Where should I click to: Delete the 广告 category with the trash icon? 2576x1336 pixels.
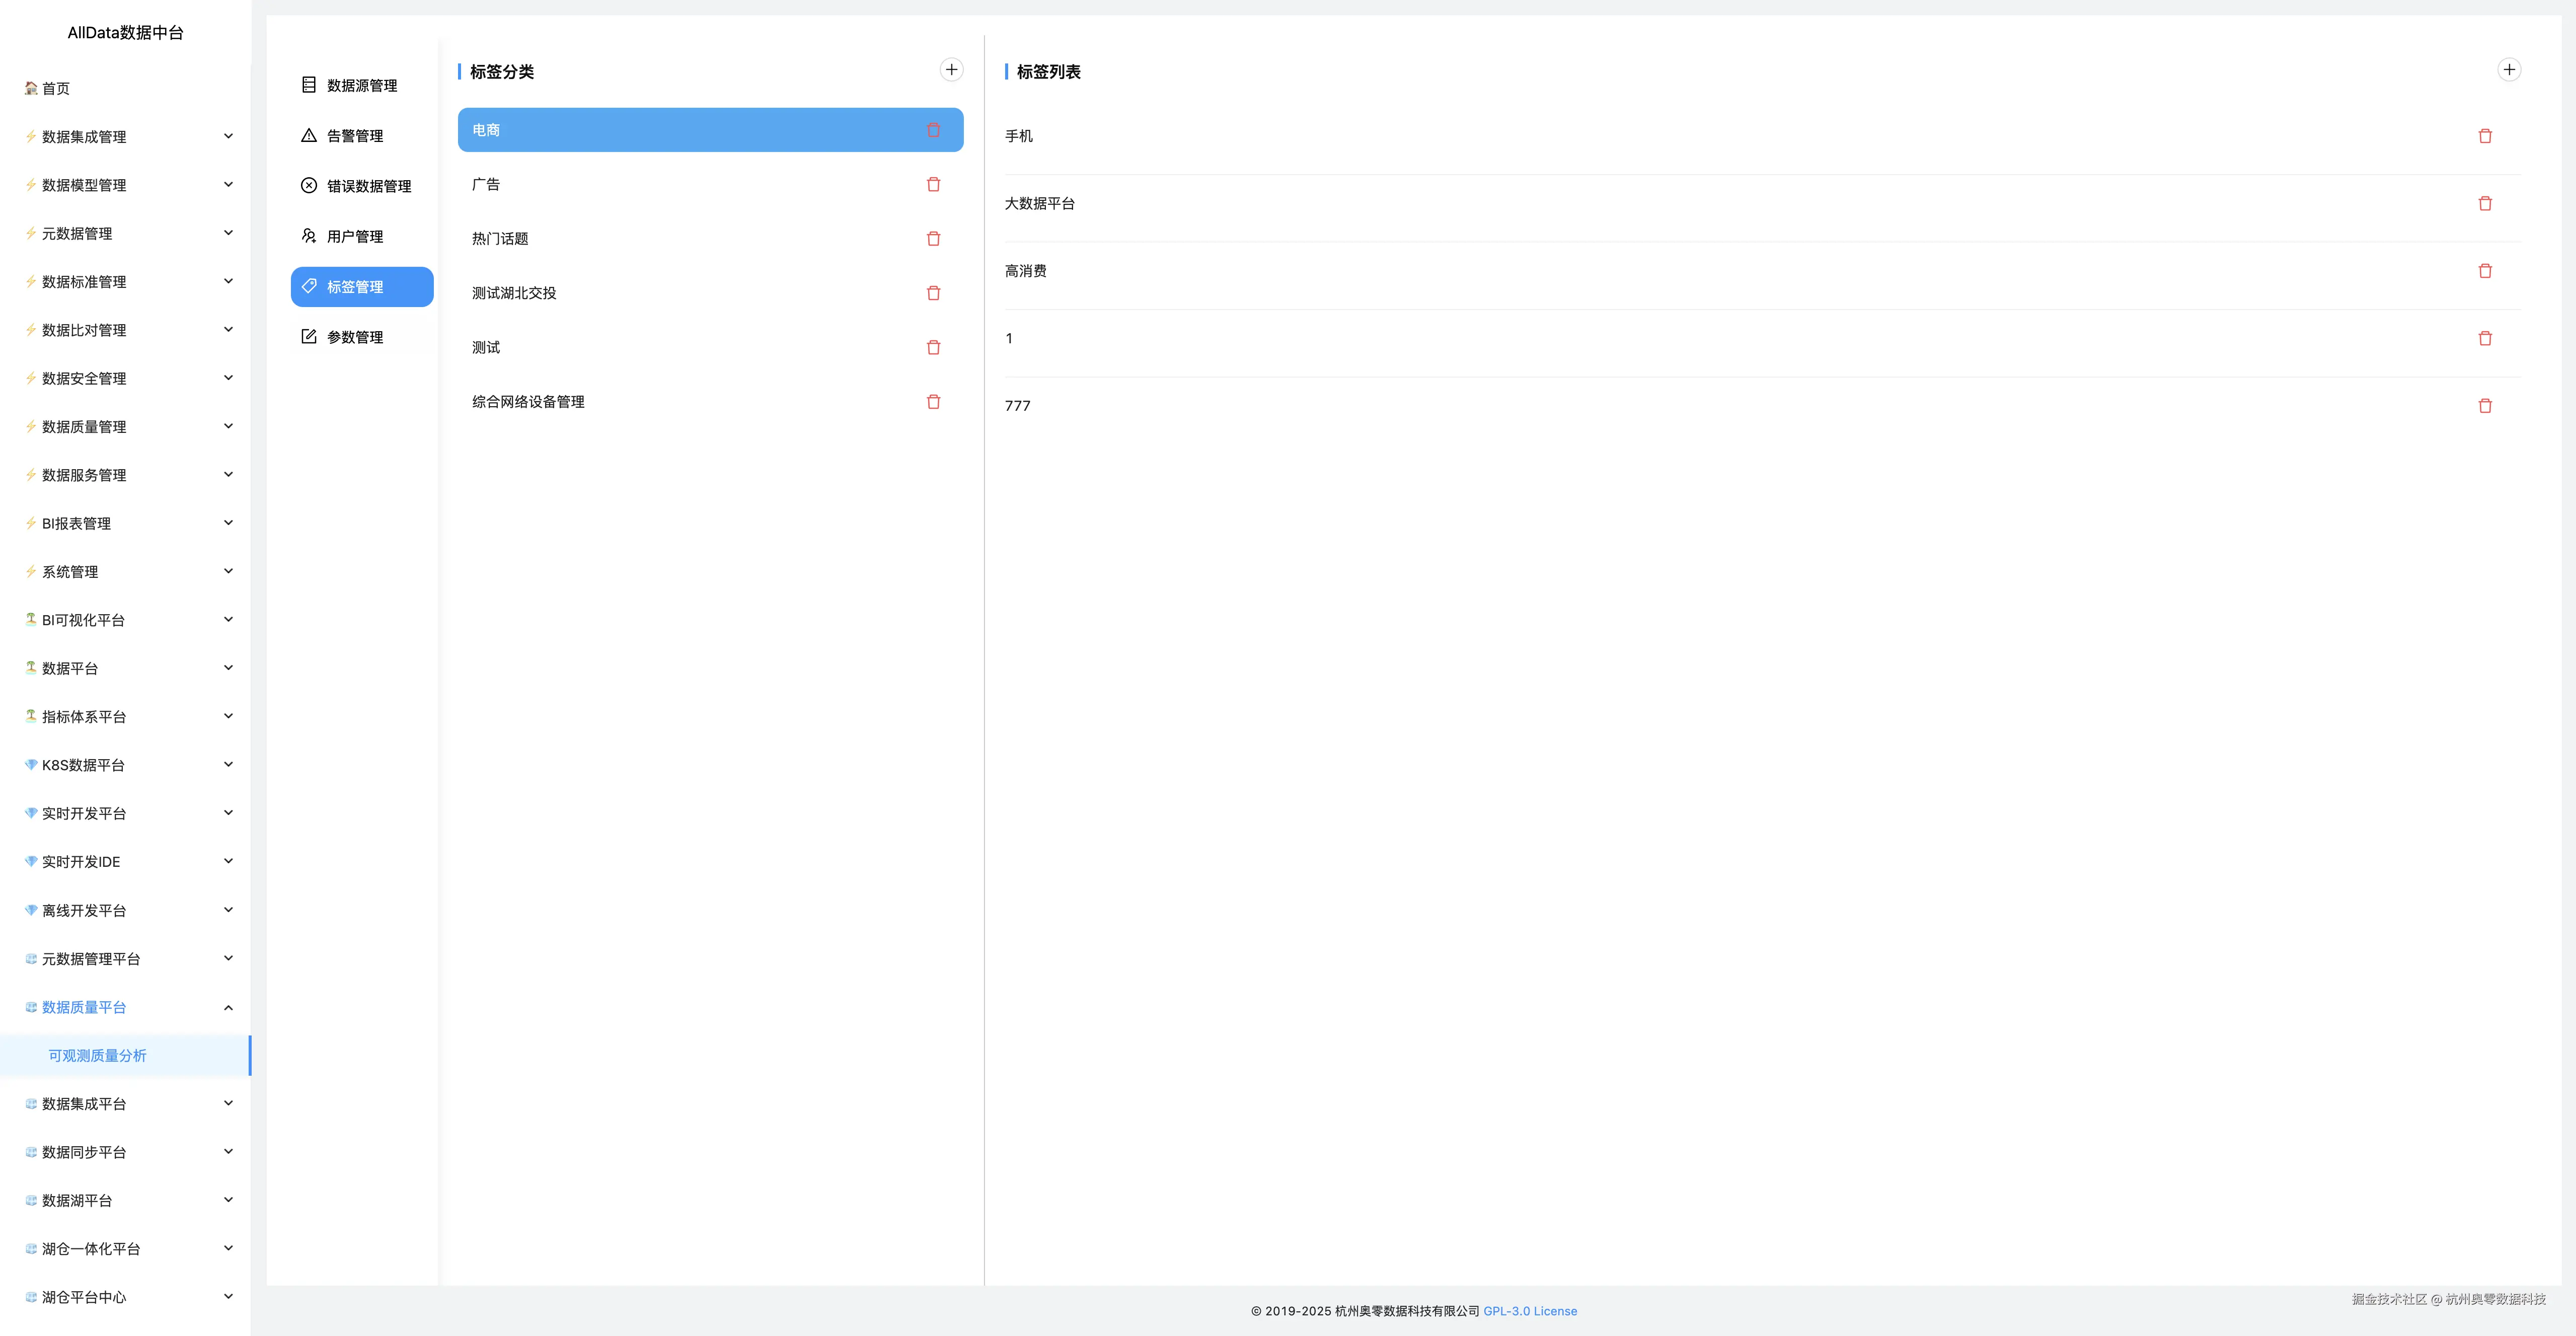933,185
